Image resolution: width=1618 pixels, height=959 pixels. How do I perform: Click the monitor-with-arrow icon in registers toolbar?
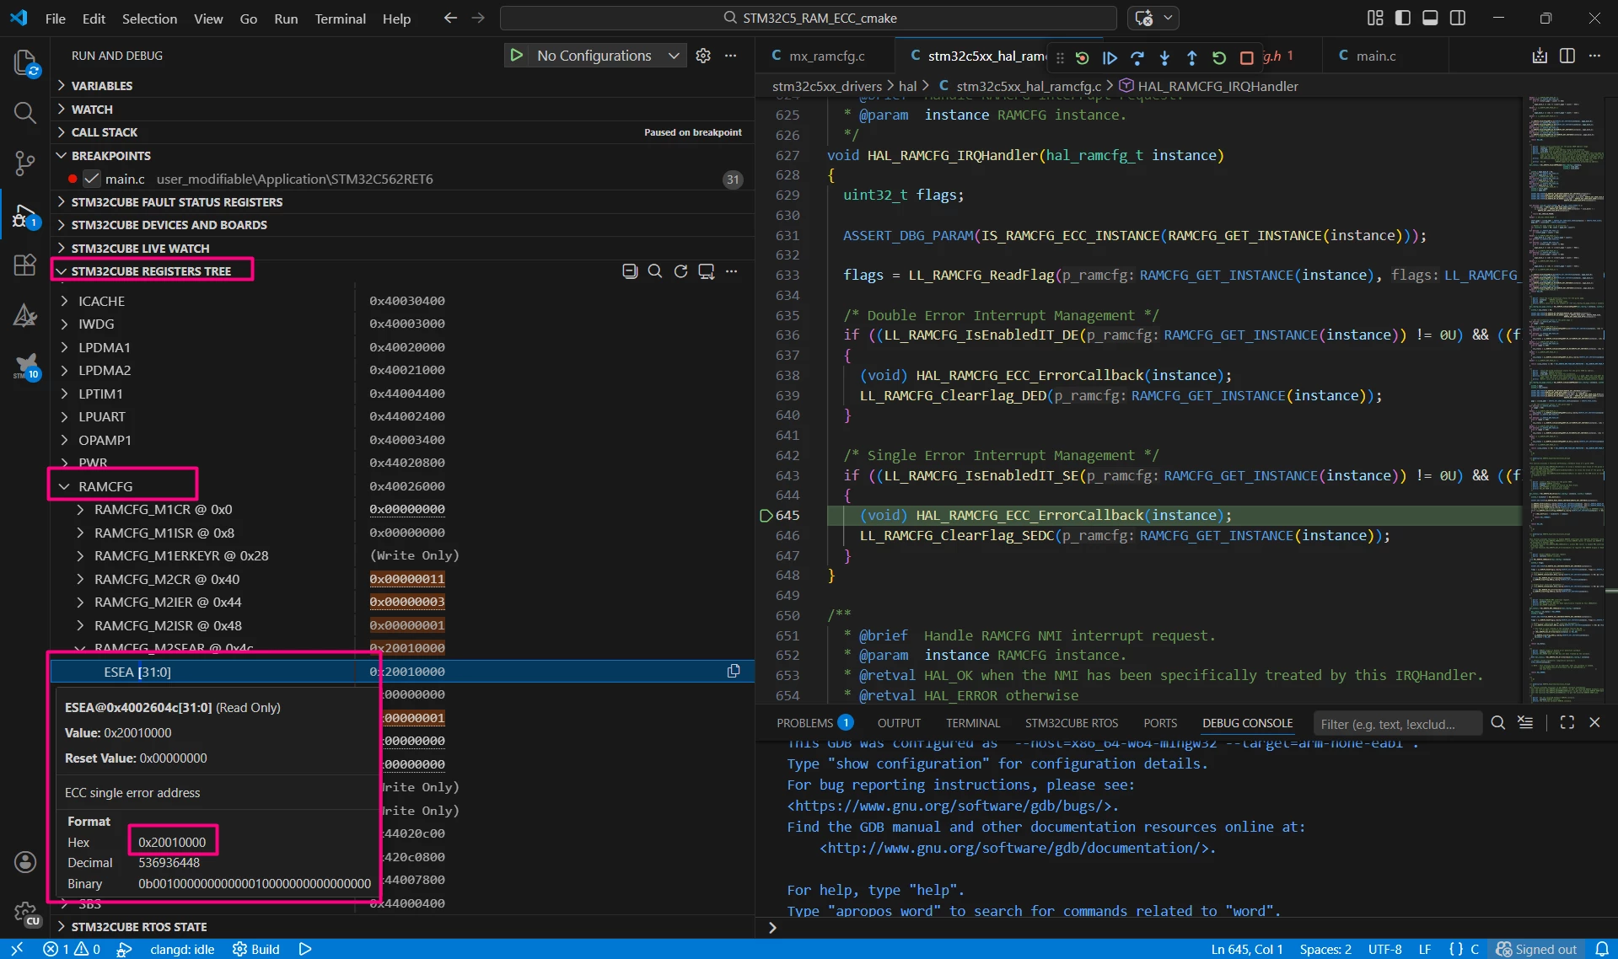[x=707, y=271]
